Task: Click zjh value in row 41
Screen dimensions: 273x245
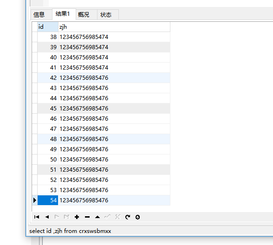Action: coord(114,68)
